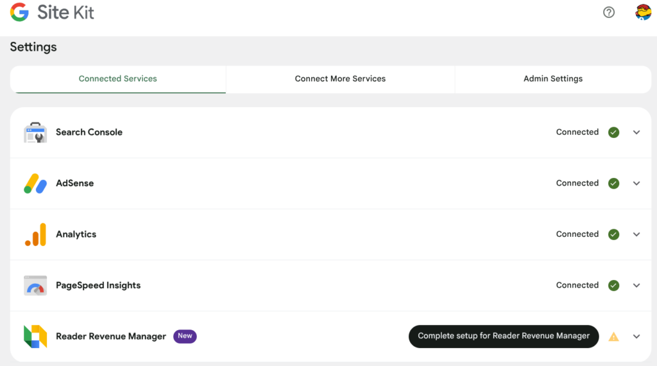The height and width of the screenshot is (366, 657).
Task: Select the Connected Services tab
Action: click(118, 79)
